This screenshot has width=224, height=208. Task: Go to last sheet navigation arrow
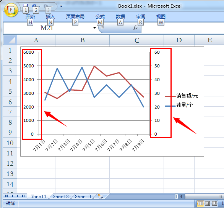click(x=23, y=196)
